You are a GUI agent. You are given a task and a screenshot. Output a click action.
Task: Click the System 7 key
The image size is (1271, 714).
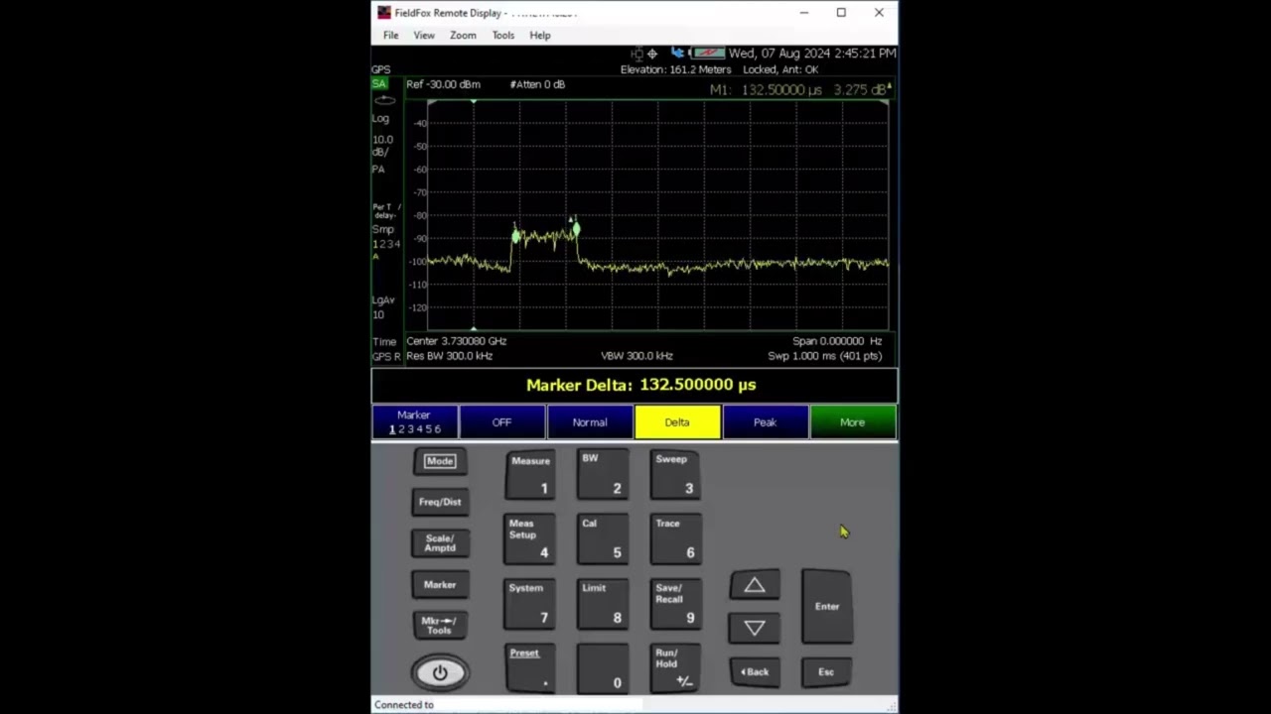coord(530,603)
